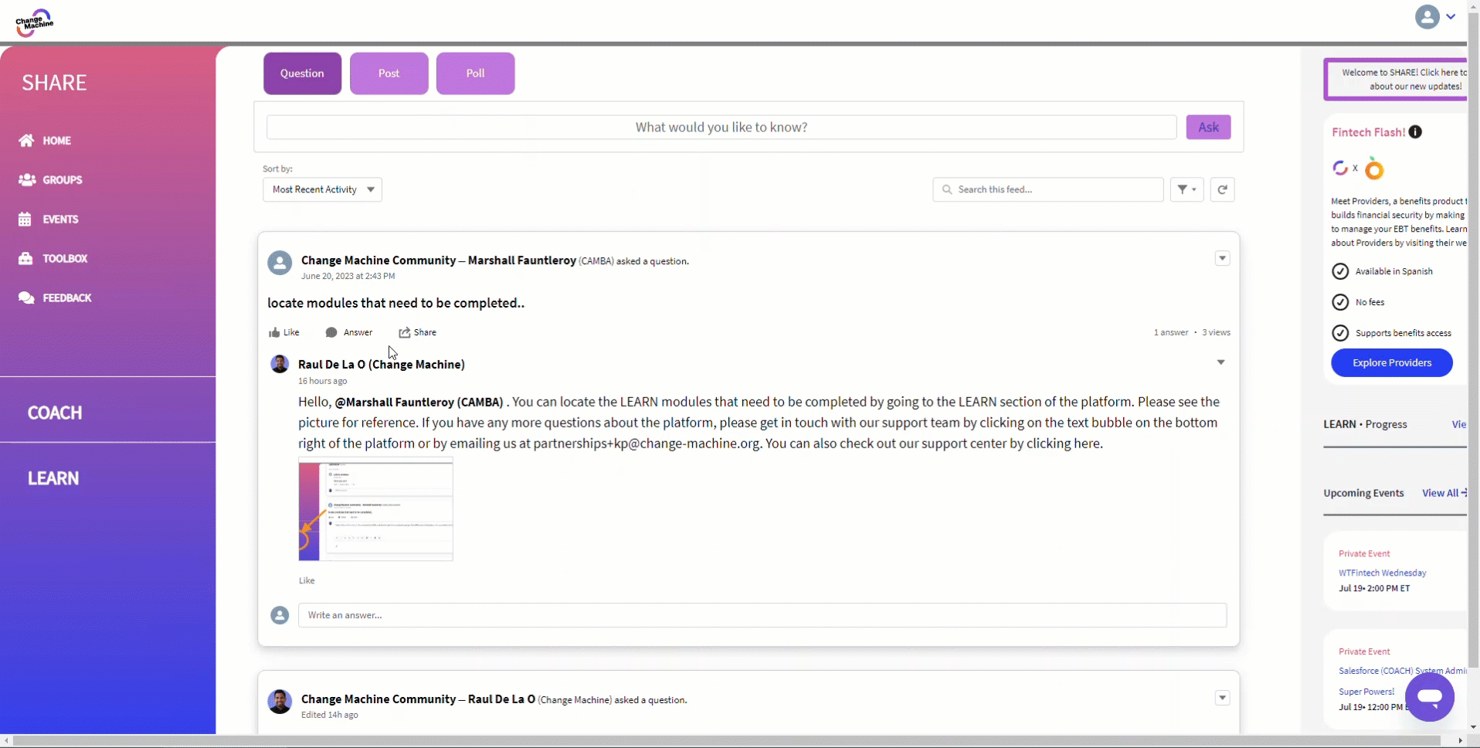
Task: Click the No fees checkmark
Action: pos(1340,302)
